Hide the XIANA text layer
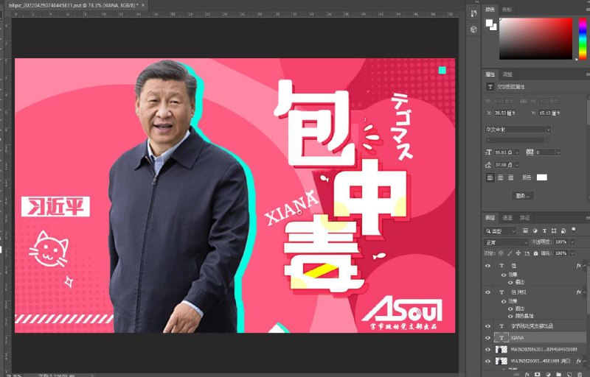This screenshot has height=377, width=590. (x=488, y=337)
